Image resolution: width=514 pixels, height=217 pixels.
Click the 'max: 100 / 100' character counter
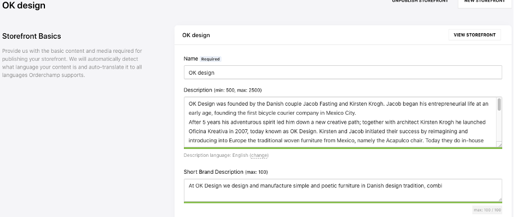pos(487,210)
